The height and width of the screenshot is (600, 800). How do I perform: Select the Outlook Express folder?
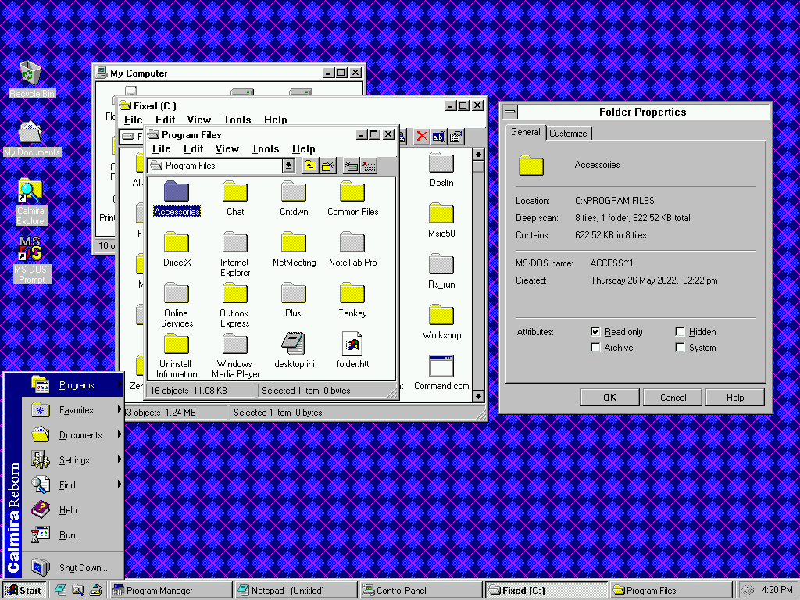coord(235,305)
